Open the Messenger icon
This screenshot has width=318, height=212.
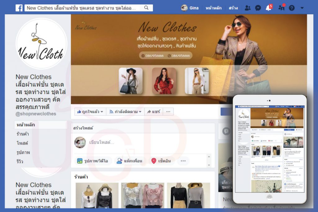pyautogui.click(x=258, y=8)
